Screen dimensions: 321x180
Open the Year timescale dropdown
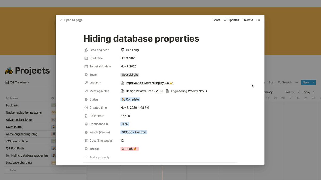(290, 92)
